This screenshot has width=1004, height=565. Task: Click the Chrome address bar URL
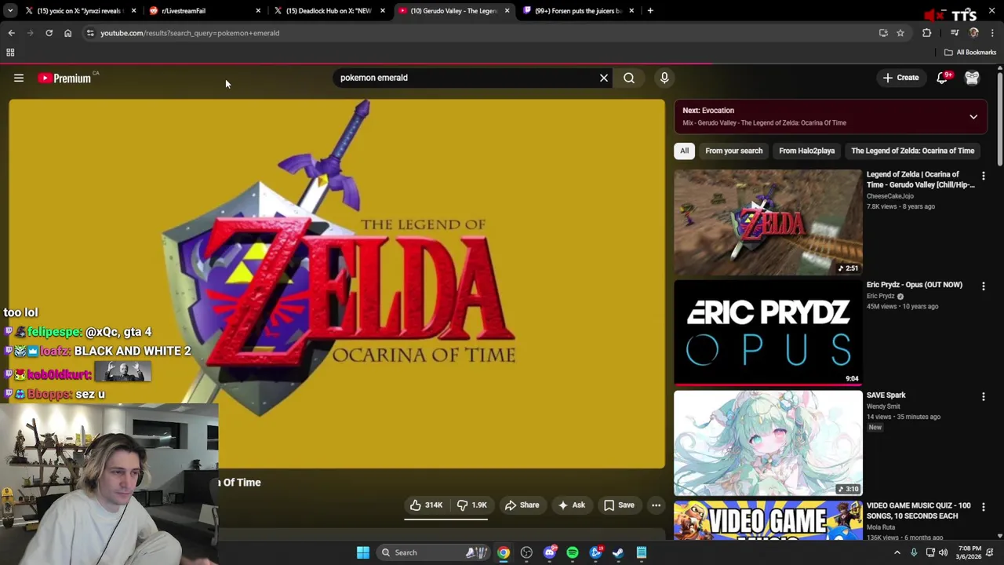(190, 33)
